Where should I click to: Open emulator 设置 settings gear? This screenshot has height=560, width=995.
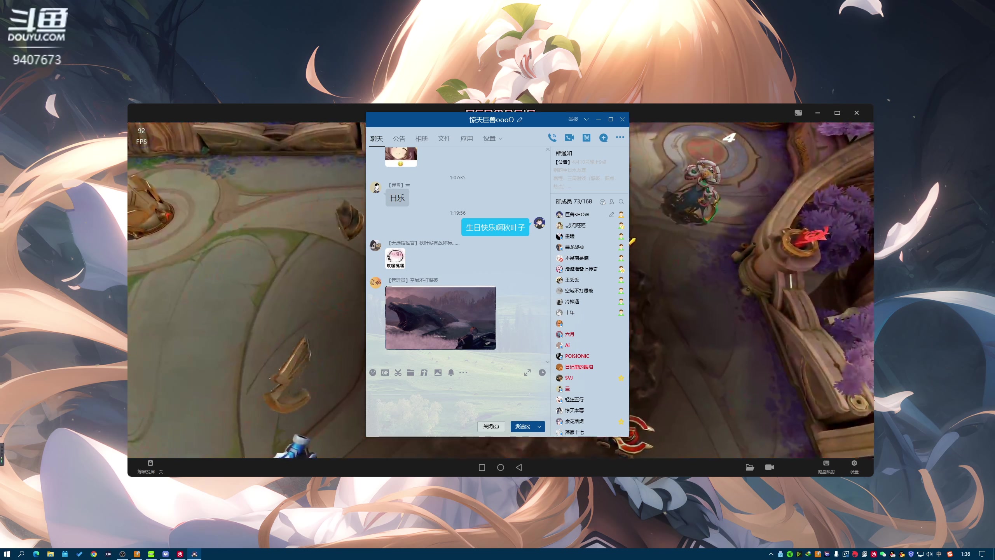point(854,467)
